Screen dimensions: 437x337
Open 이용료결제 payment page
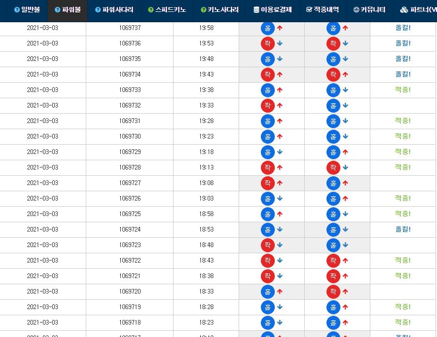[272, 10]
